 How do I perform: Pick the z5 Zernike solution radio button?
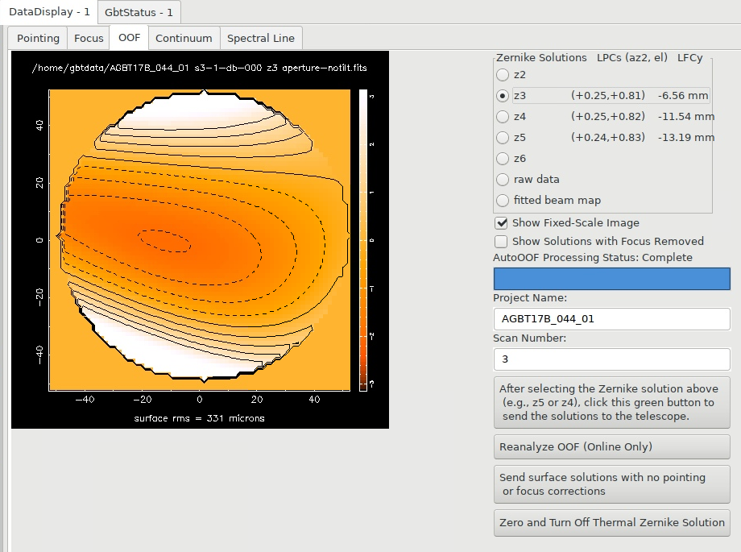(503, 138)
